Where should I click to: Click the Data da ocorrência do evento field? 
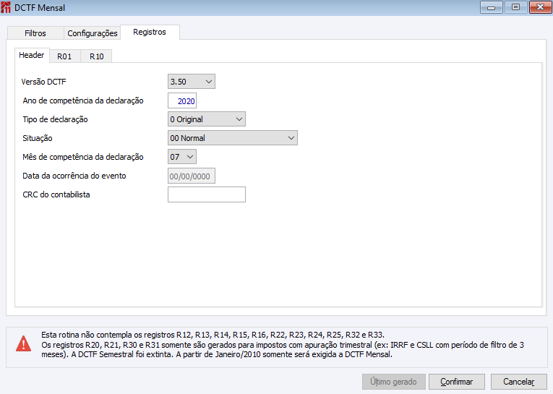(x=191, y=176)
